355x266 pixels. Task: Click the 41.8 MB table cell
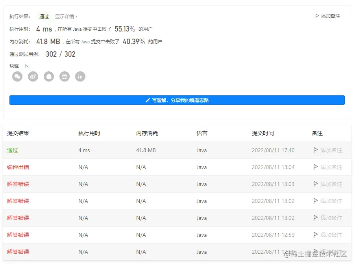pos(146,150)
